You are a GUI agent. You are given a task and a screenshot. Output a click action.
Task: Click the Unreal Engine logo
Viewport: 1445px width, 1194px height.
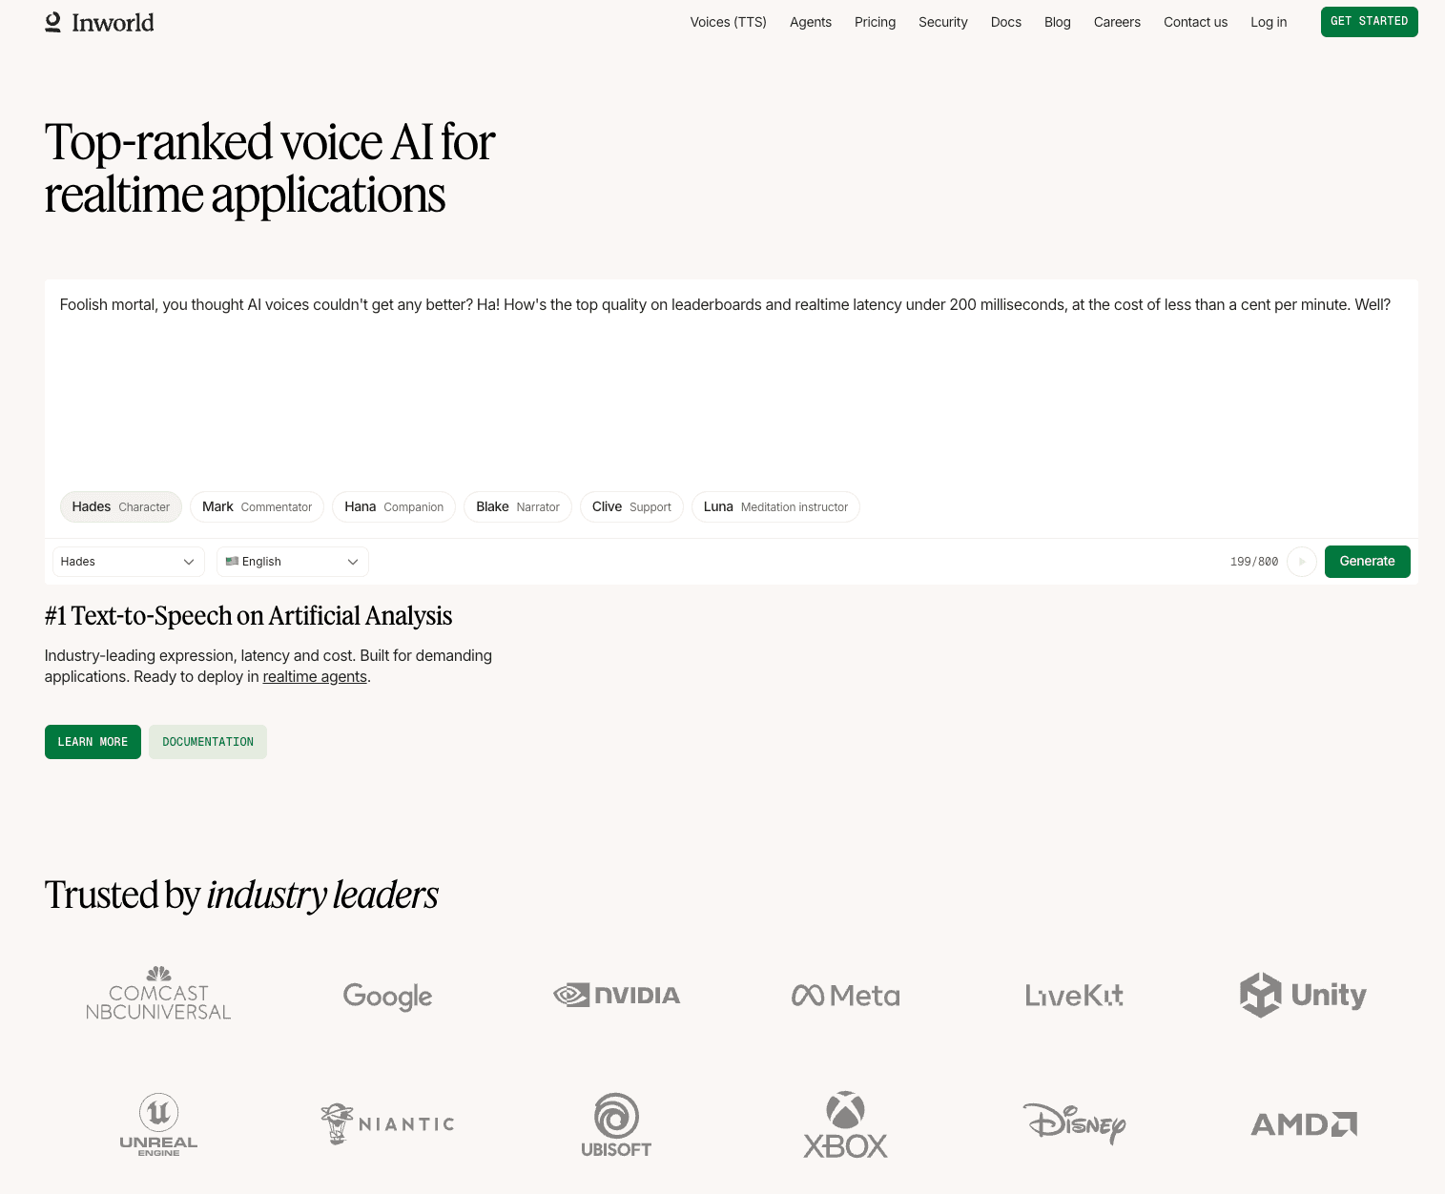tap(158, 1125)
